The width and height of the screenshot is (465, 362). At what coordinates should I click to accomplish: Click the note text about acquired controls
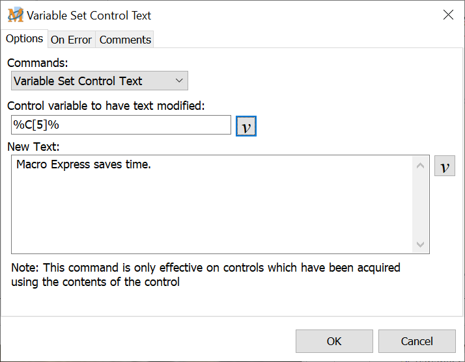pyautogui.click(x=205, y=274)
